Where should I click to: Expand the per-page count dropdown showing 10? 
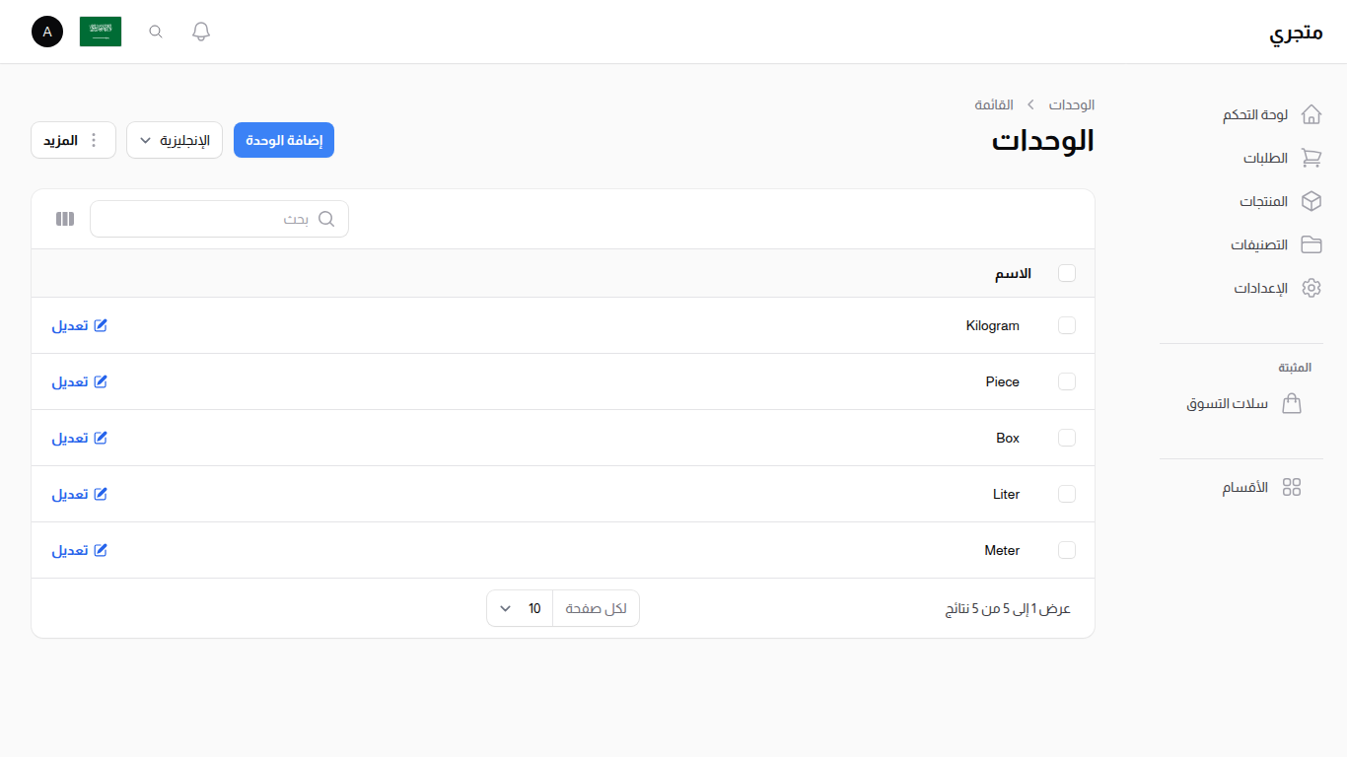pyautogui.click(x=519, y=607)
